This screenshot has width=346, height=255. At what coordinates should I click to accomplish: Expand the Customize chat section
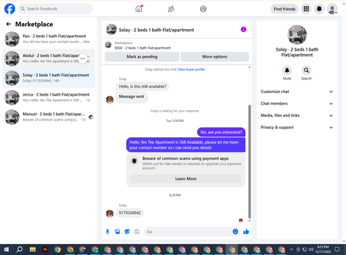coord(297,91)
